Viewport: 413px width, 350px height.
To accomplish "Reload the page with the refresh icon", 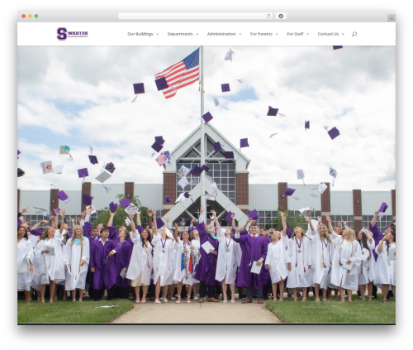I will point(268,17).
